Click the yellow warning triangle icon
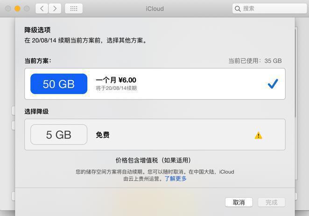This screenshot has height=216, width=309. [258, 135]
